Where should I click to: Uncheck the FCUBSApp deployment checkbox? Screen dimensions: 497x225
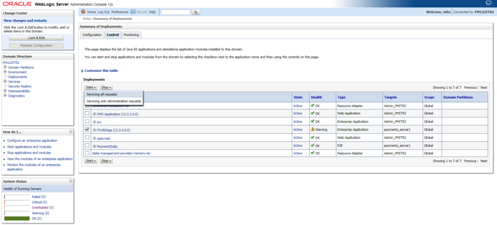pos(87,129)
